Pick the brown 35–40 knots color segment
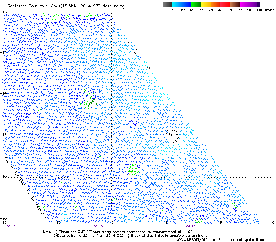The width and height of the screenshot is (276, 242). tap(235, 4)
